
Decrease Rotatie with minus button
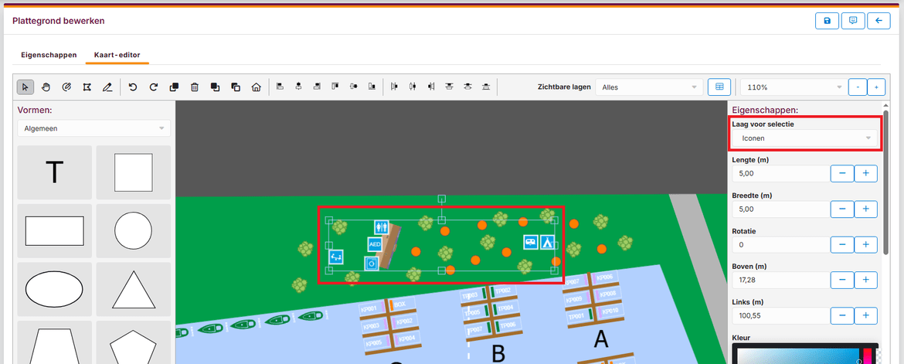pyautogui.click(x=842, y=244)
